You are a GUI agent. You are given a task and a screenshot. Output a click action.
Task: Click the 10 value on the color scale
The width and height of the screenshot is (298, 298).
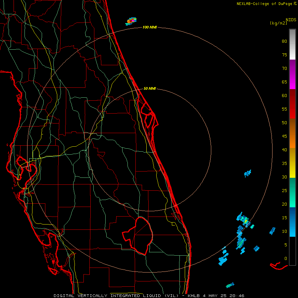click(x=284, y=231)
